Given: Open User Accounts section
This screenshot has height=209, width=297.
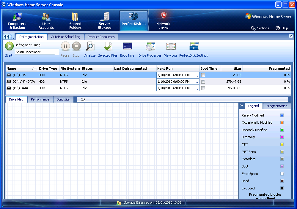Looking at the screenshot, I should 46,21.
